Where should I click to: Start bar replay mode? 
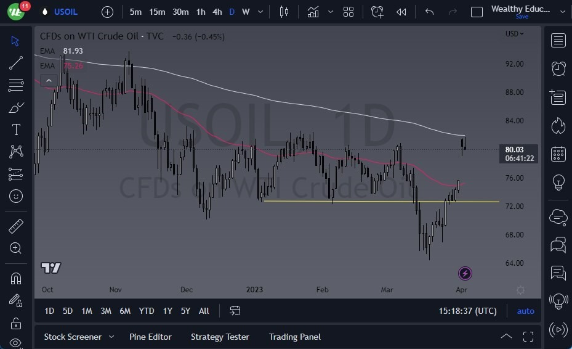pyautogui.click(x=401, y=12)
